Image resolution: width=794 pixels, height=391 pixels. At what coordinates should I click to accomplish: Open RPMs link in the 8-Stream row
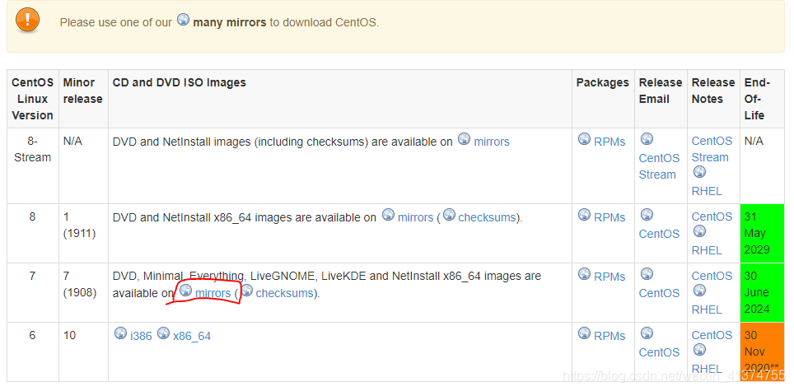coord(610,142)
